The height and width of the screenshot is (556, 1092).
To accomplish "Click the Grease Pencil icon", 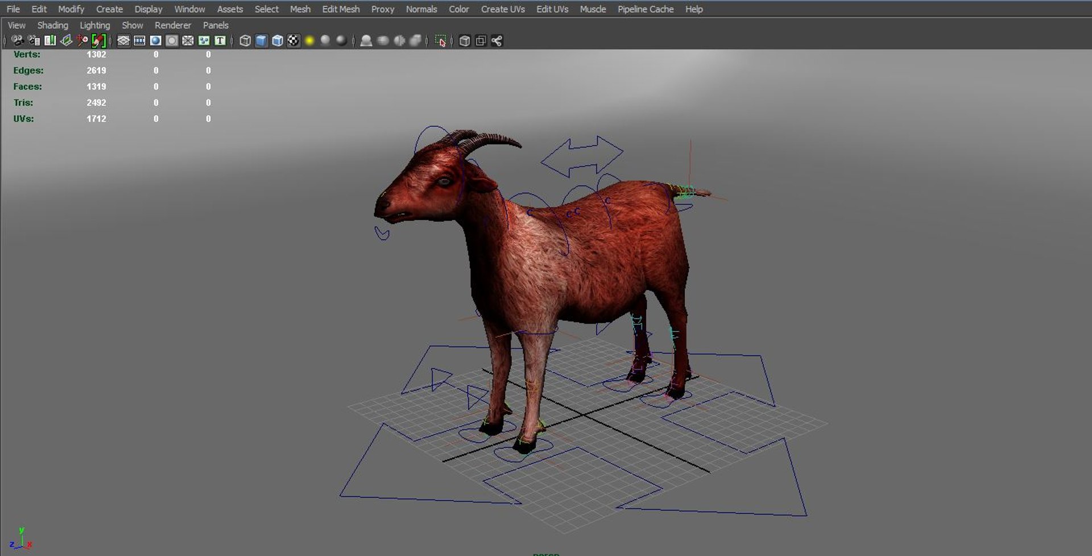I will [98, 40].
